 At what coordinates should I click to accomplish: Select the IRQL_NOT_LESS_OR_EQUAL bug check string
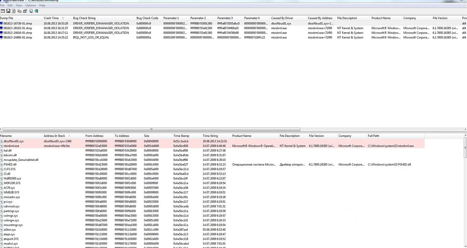point(91,37)
